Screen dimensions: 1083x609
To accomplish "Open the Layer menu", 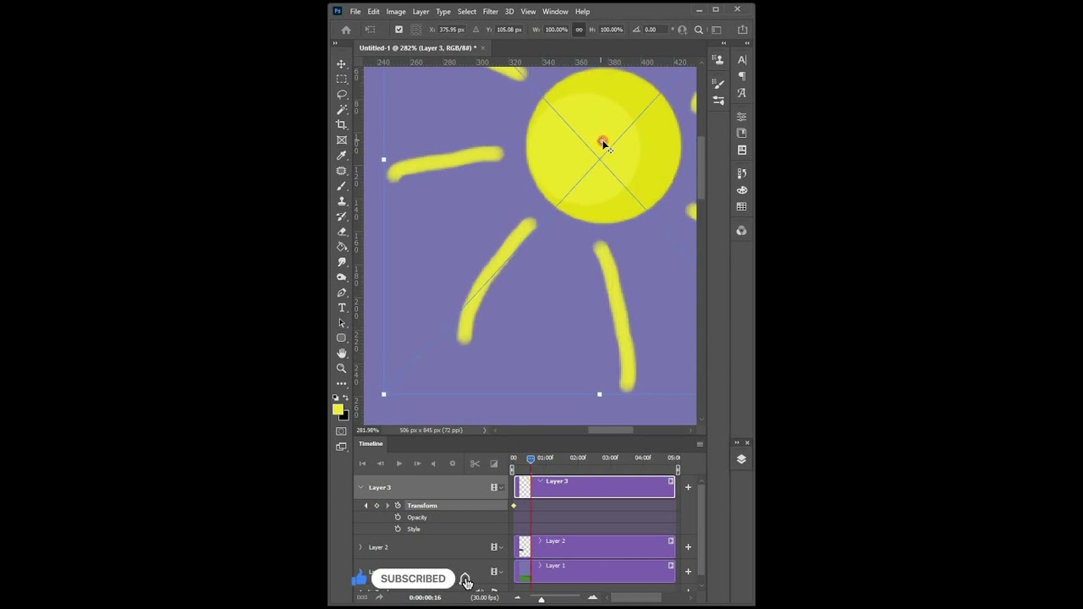I will tap(421, 12).
